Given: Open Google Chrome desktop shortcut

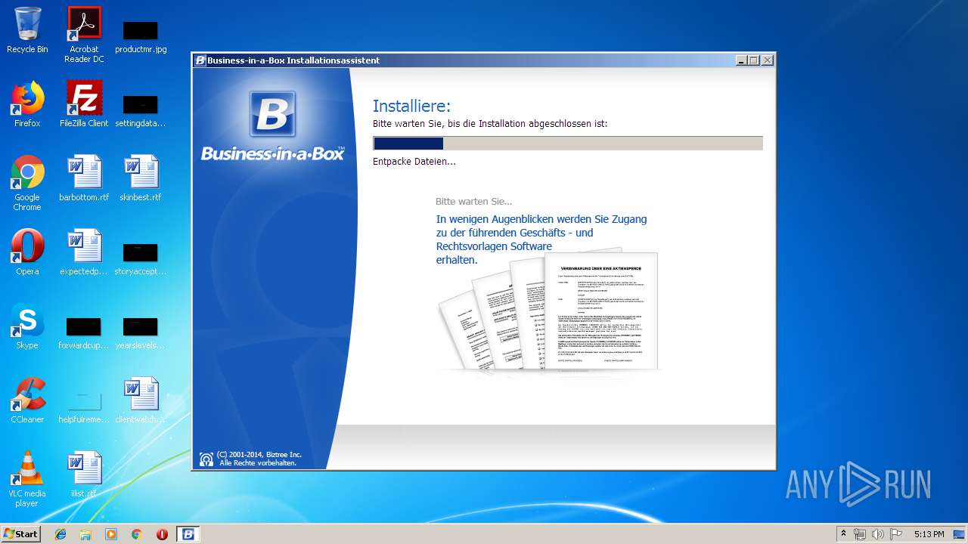Looking at the screenshot, I should pyautogui.click(x=27, y=183).
